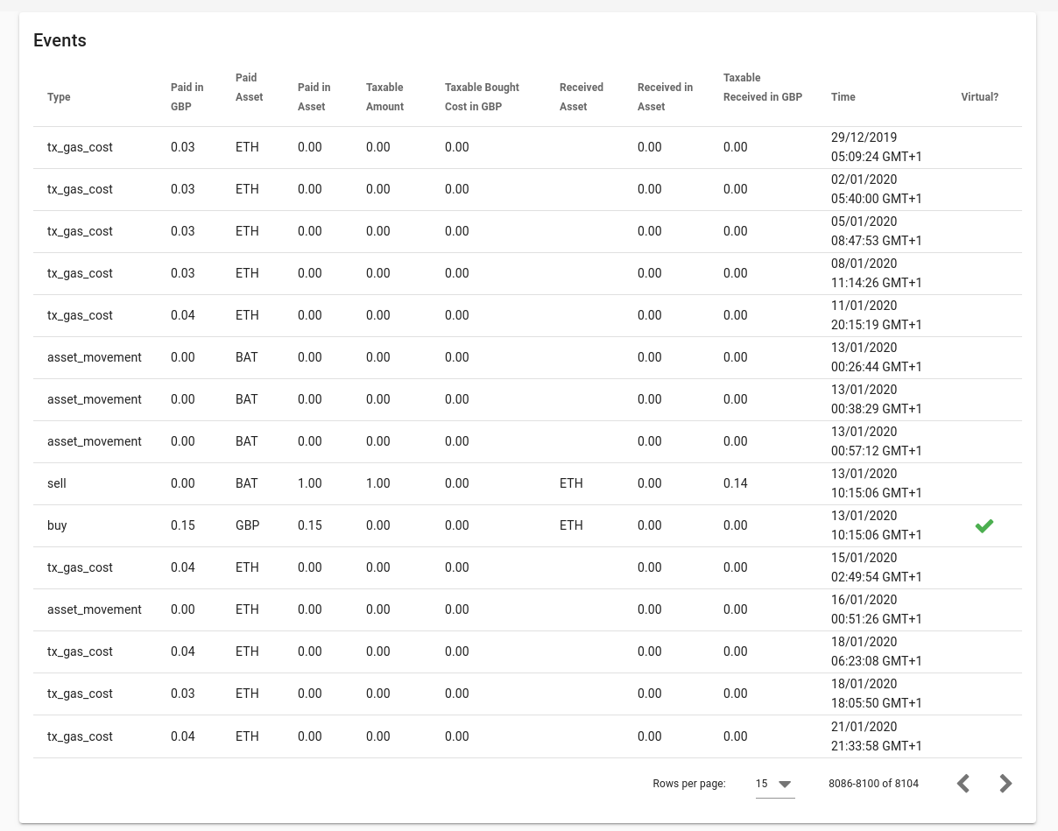Sort by Taxable Amount column header
Viewport: 1058px width, 831px height.
[385, 97]
